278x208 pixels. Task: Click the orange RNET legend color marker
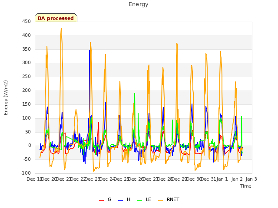click(x=160, y=200)
